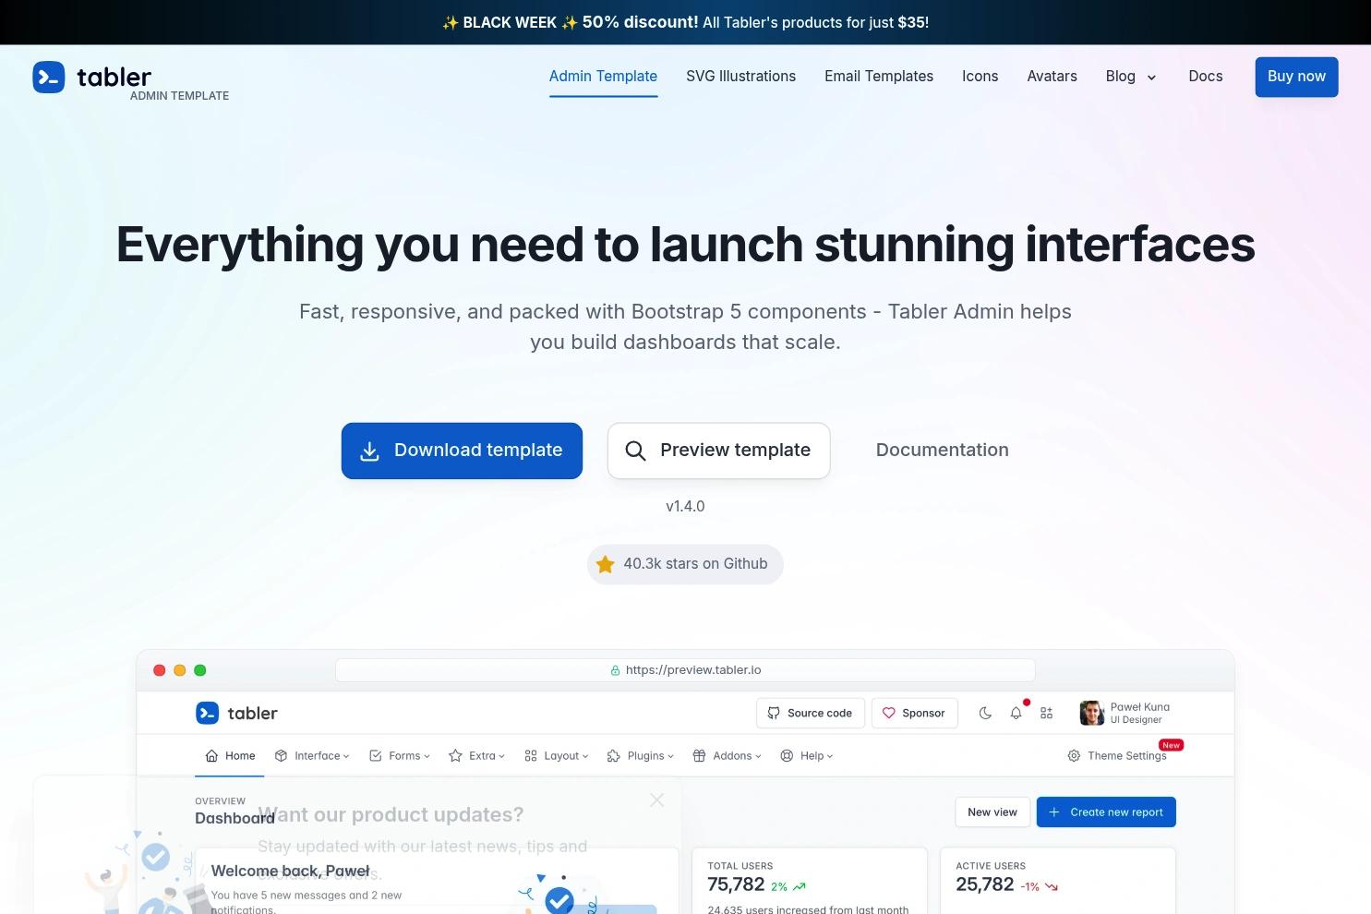Click the Tabler logo in the site header
This screenshot has height=914, width=1371.
[92, 78]
